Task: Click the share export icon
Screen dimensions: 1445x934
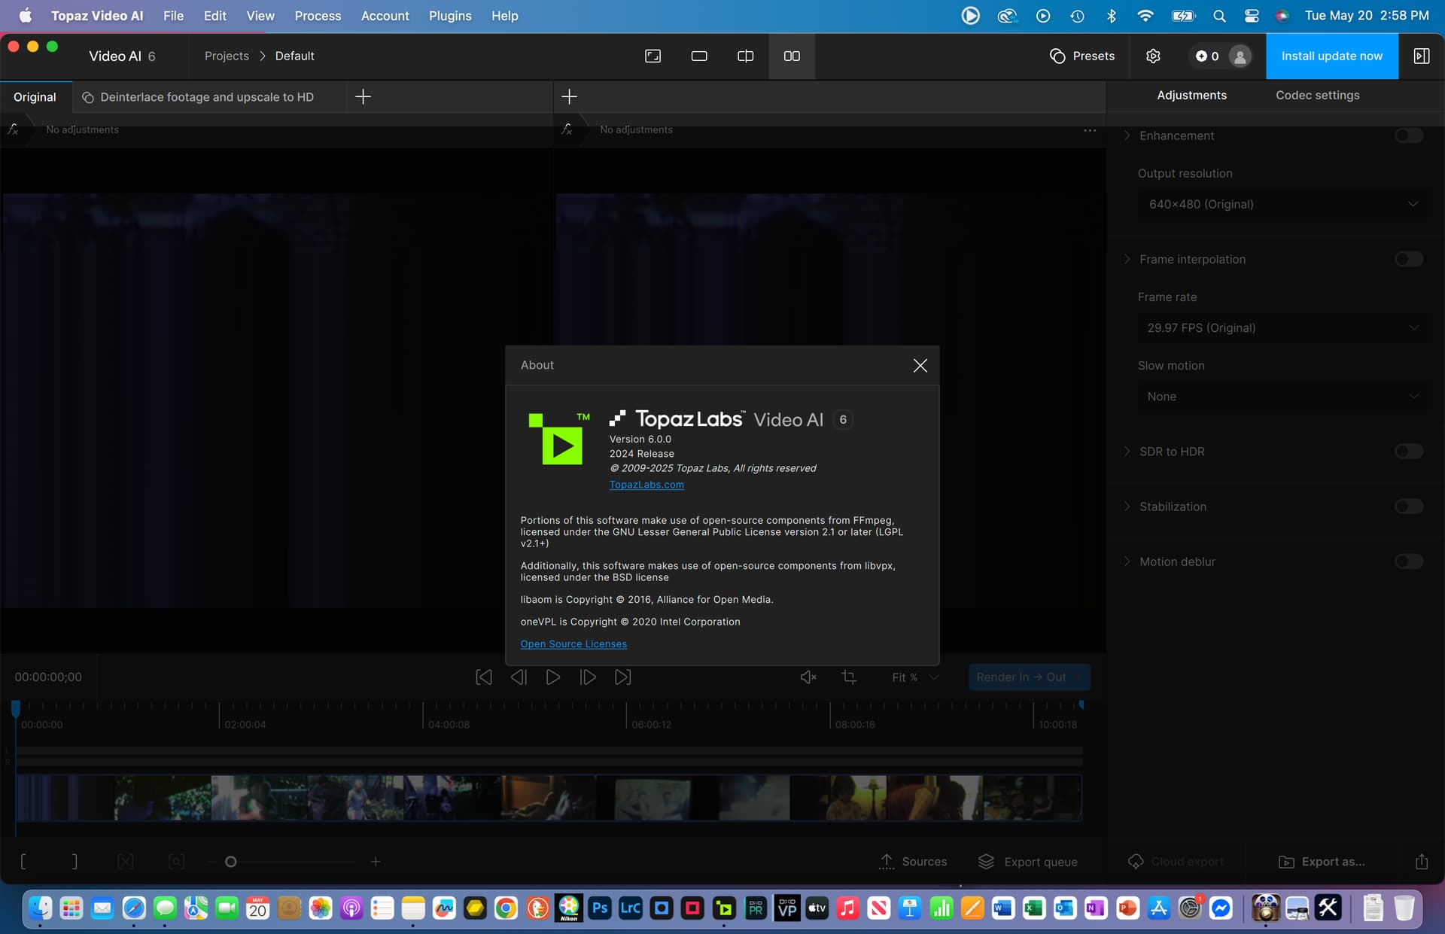Action: [x=1421, y=862]
